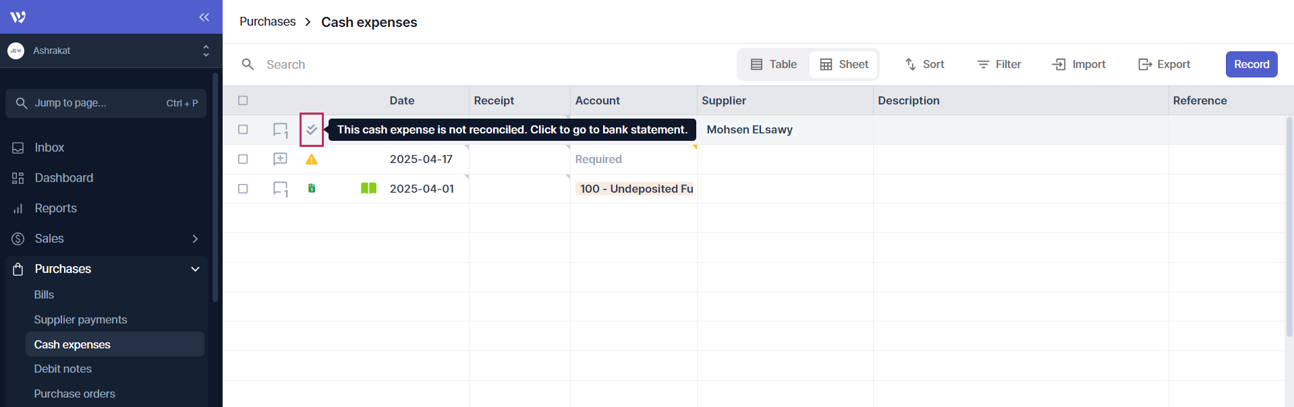Click the logo icon at top of sidebar
The image size is (1294, 407).
18,17
